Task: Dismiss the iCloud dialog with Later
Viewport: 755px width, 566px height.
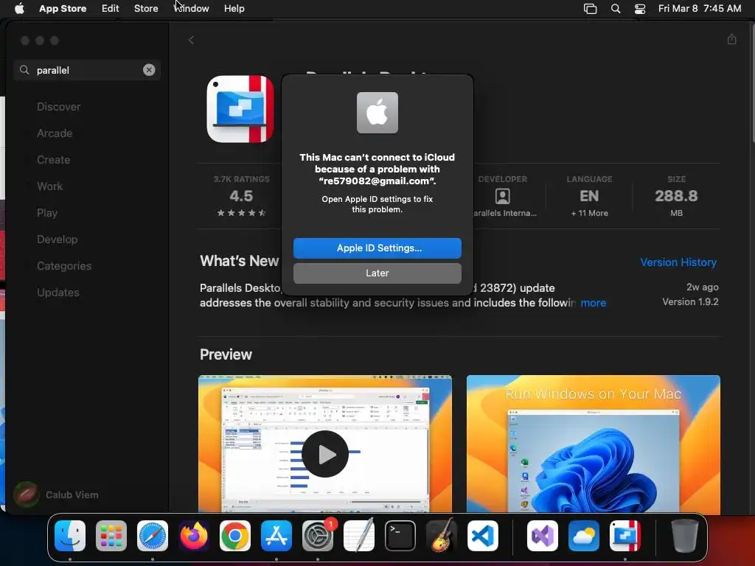Action: tap(377, 273)
